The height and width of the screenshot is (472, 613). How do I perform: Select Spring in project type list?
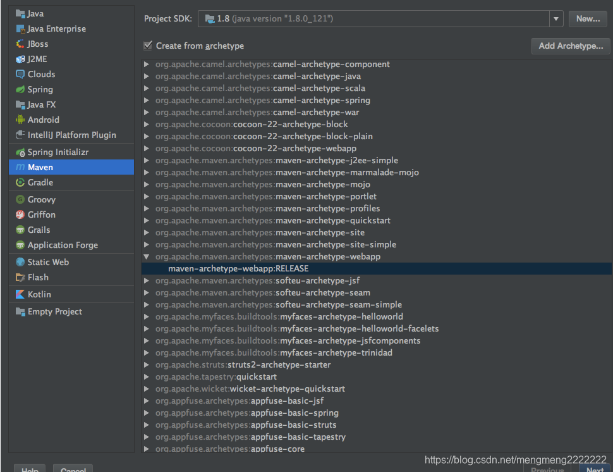(x=71, y=90)
